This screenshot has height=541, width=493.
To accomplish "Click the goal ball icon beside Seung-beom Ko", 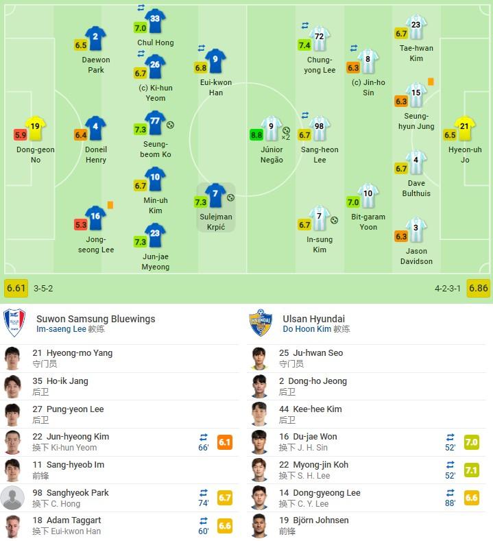I will point(171,125).
